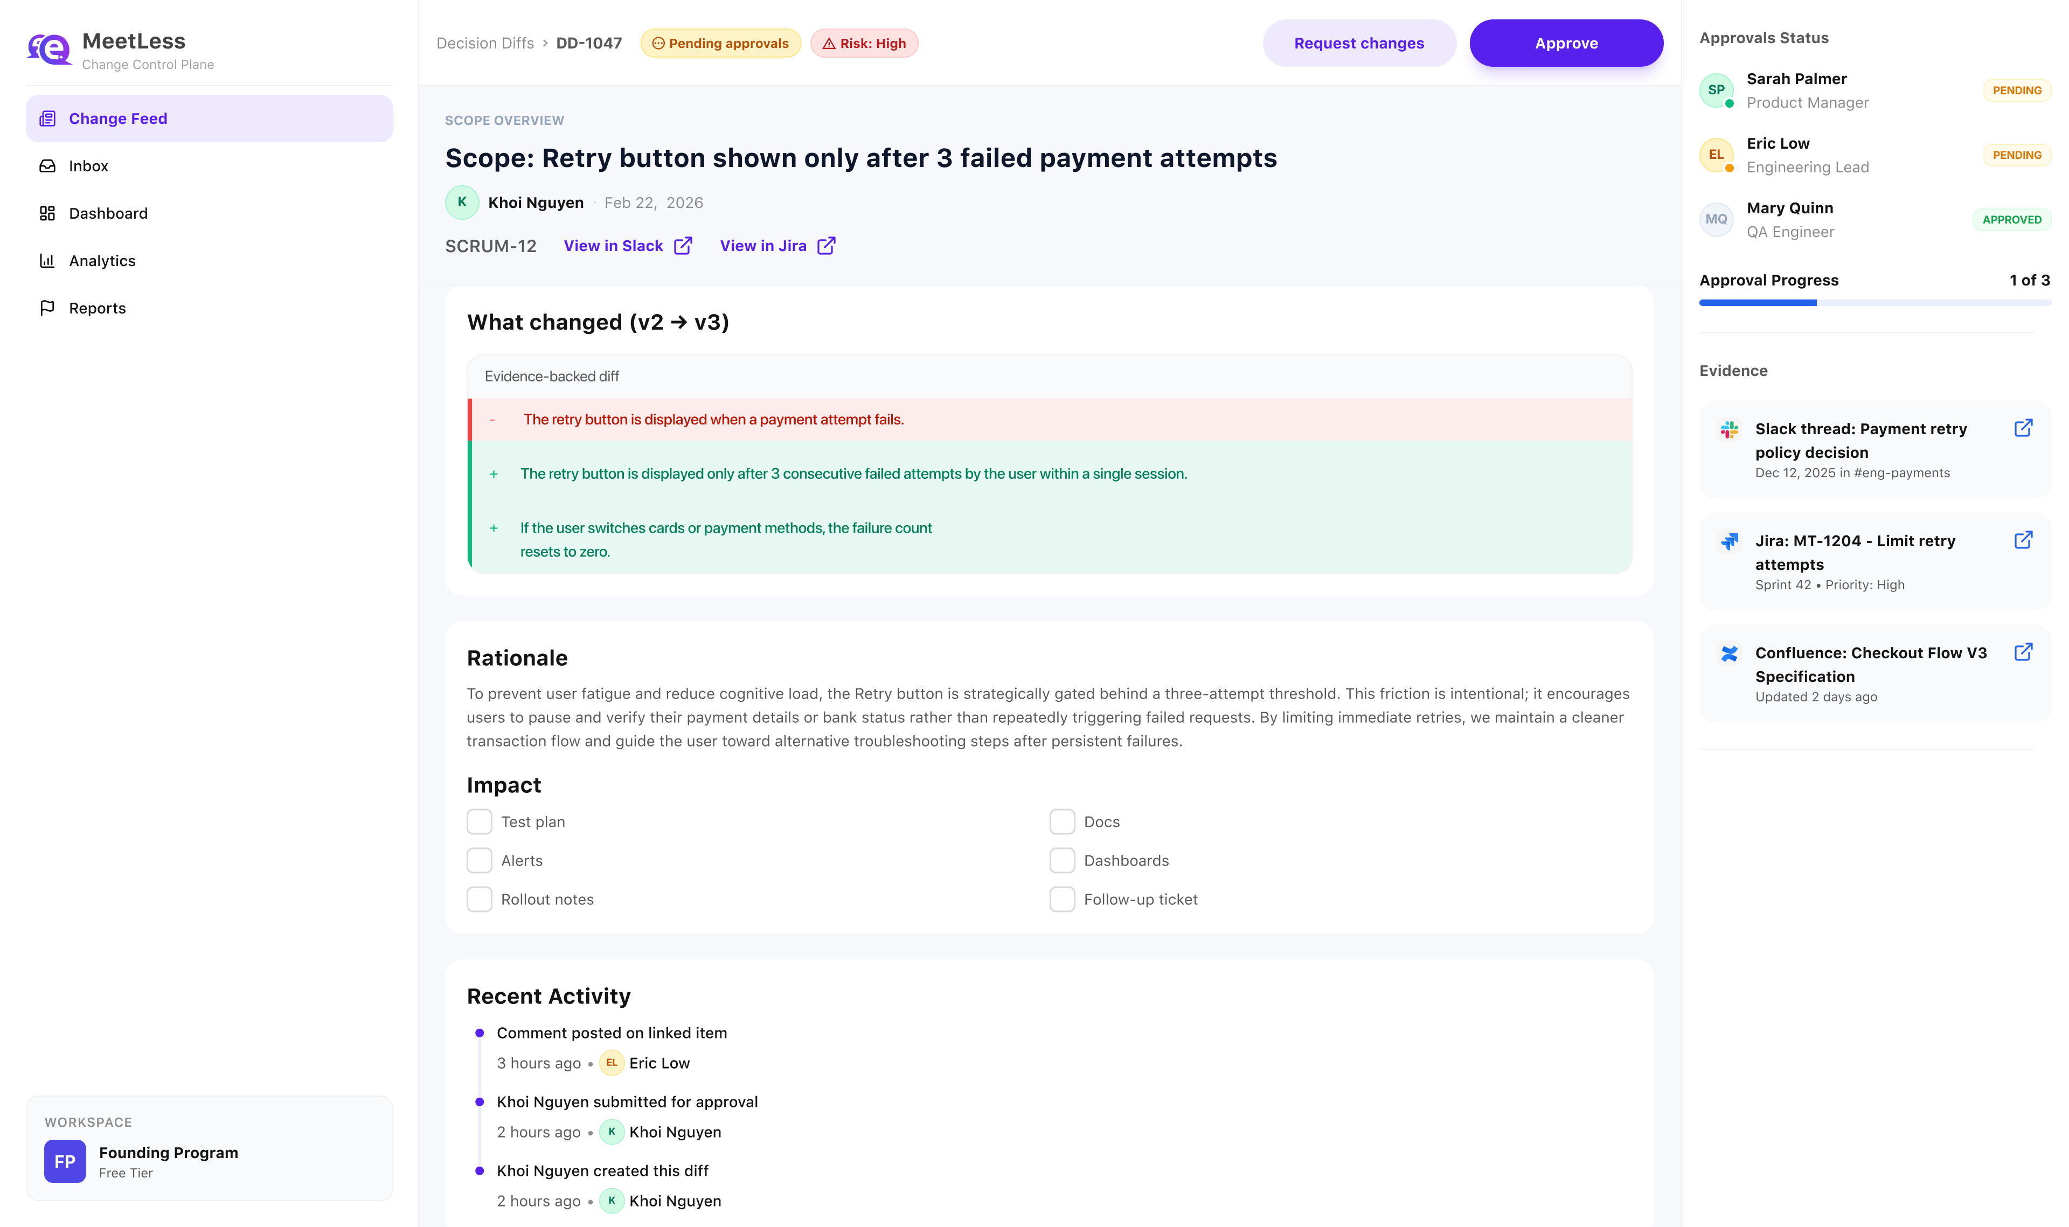Click the Request changes button
Viewport: 2069px width, 1227px height.
(1359, 44)
